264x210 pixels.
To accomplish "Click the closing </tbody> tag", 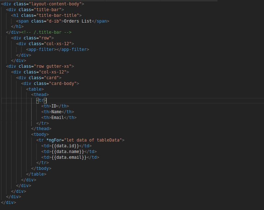I will coord(41,168).
